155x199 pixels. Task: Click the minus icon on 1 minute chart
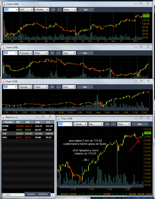click(x=113, y=124)
